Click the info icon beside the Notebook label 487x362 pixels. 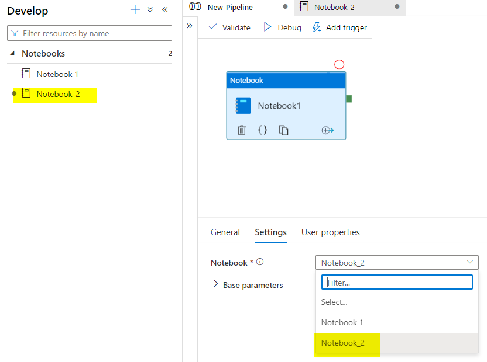(x=260, y=262)
